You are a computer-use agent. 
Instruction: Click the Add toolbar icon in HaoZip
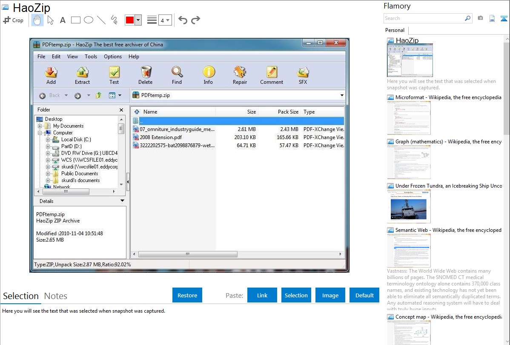pos(51,75)
